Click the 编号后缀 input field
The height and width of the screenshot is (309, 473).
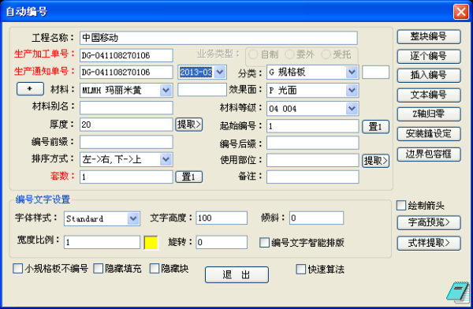[x=313, y=143]
